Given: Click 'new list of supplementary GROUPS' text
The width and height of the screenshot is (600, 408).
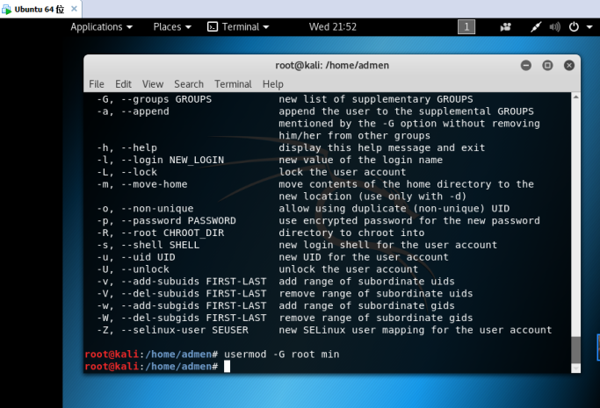Looking at the screenshot, I should pyautogui.click(x=376, y=99).
